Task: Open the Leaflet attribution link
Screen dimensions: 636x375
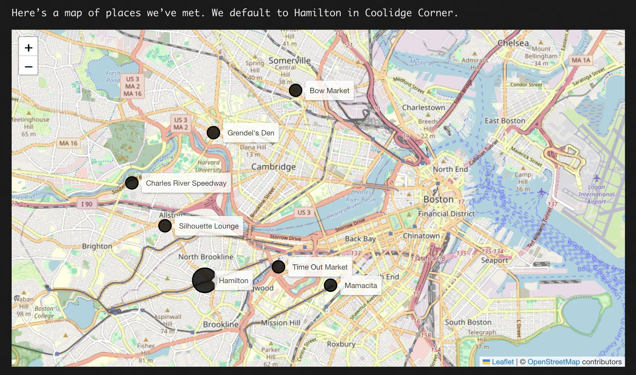Action: tap(502, 362)
